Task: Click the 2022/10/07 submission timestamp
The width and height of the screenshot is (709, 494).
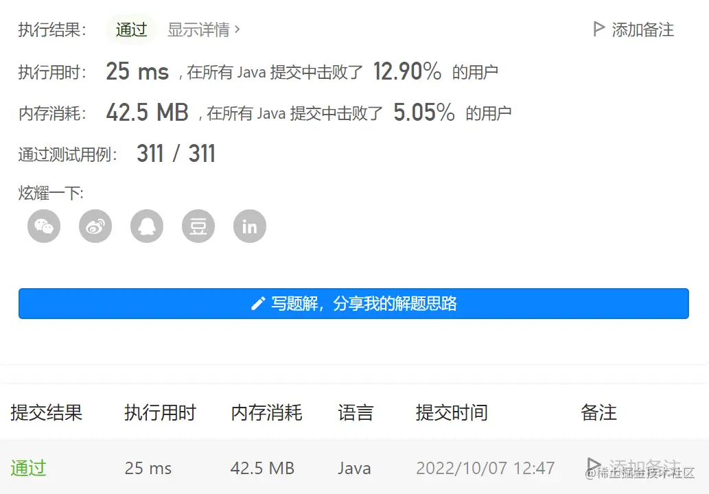Action: coord(486,468)
